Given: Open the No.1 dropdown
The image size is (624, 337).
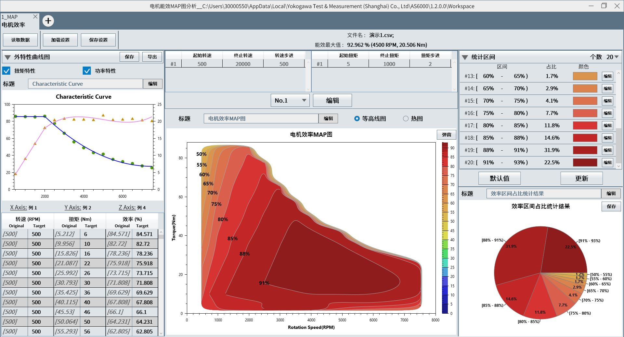Looking at the screenshot, I should pyautogui.click(x=290, y=100).
